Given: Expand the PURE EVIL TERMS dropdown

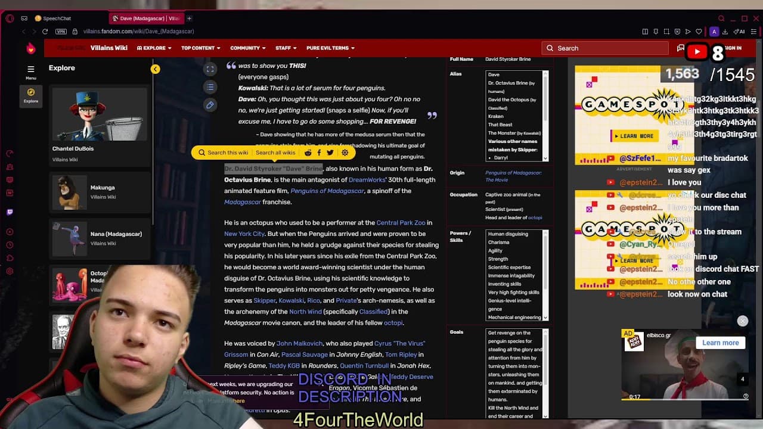Looking at the screenshot, I should tap(331, 48).
